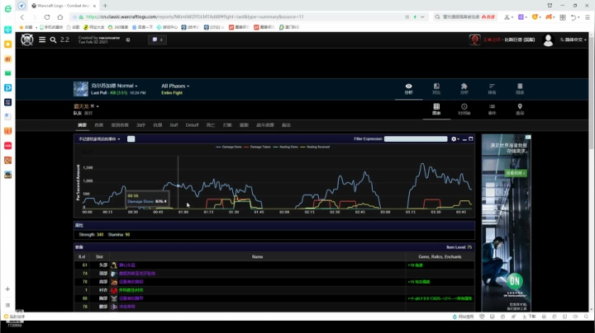Click the first purple item link in the ilvl 61 row
The image size is (595, 333).
pos(127,265)
